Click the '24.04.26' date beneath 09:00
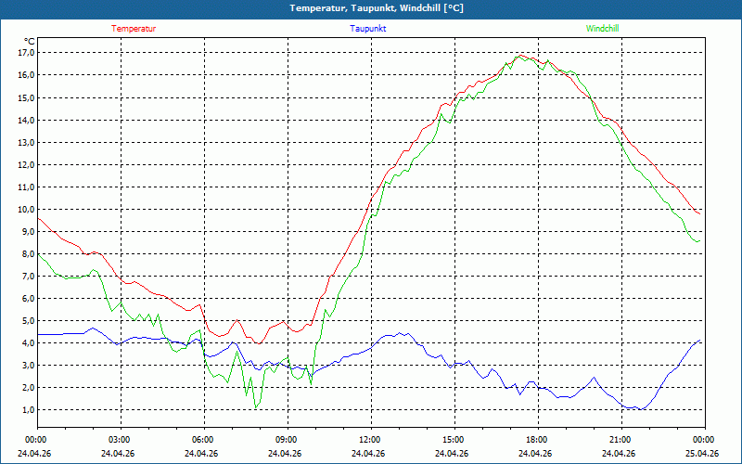This screenshot has height=464, width=742. click(285, 453)
